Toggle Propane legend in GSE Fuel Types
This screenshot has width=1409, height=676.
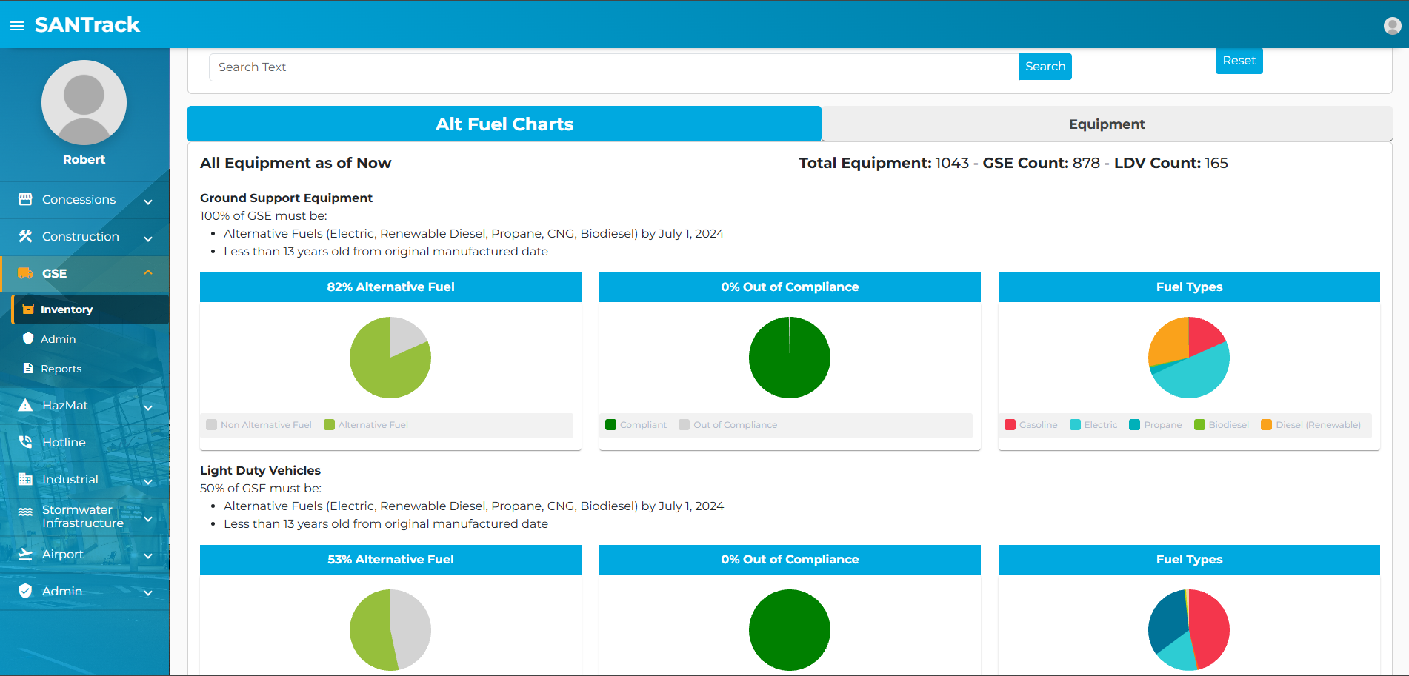point(1155,425)
